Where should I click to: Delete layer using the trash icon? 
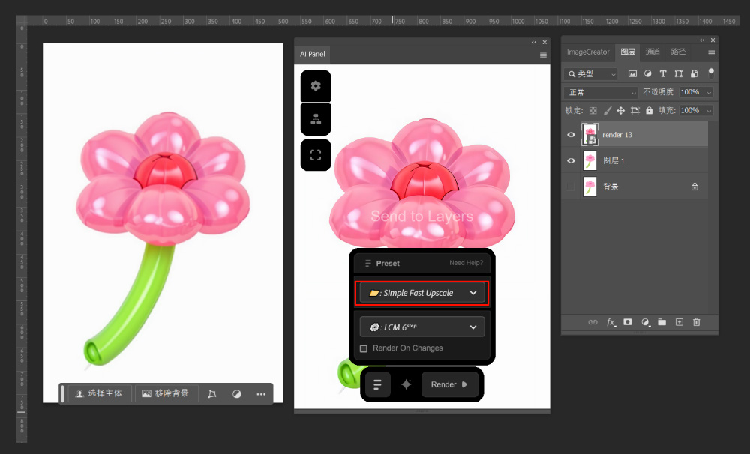[696, 322]
